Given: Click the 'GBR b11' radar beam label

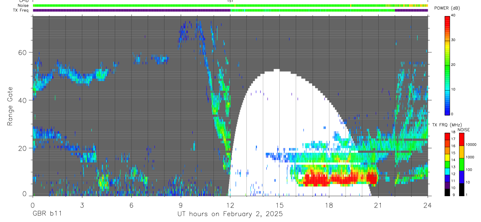Looking at the screenshot, I should tap(47, 214).
